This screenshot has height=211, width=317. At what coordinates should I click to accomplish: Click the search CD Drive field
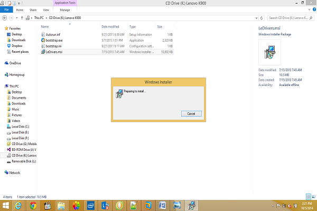pos(291,18)
